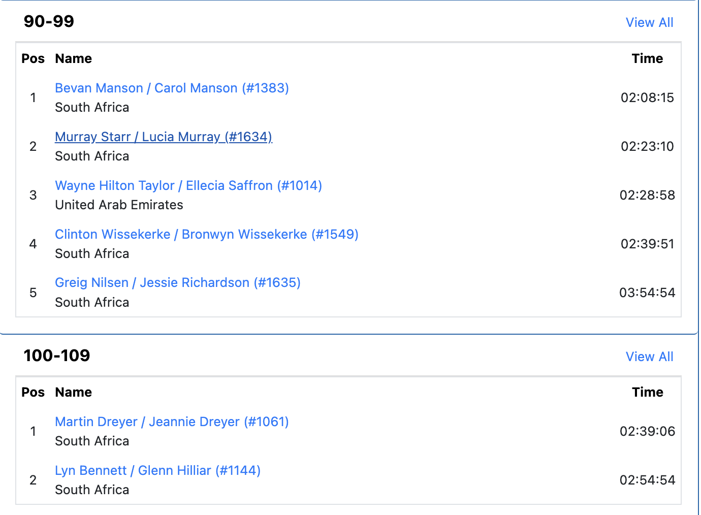Viewport: 701px width, 515px height.
Task: Select the 02:54:54 time of Lyn Bennett
Action: pyautogui.click(x=647, y=480)
